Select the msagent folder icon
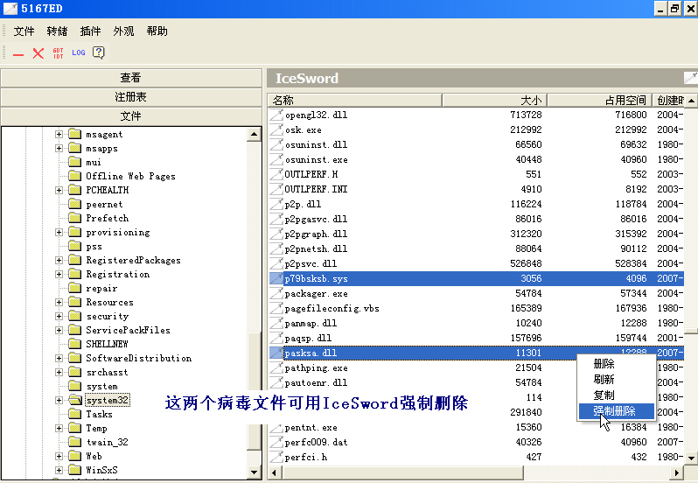The width and height of the screenshot is (698, 483). click(75, 134)
